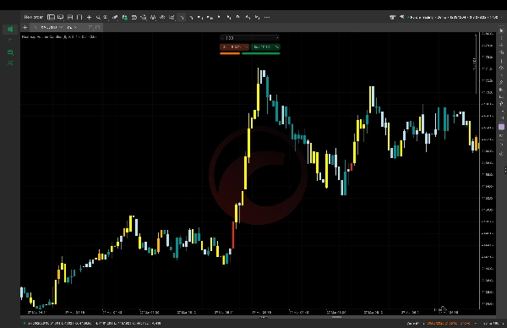Click the account information text in top right
Screen dimensions: 507x328
click(453, 17)
